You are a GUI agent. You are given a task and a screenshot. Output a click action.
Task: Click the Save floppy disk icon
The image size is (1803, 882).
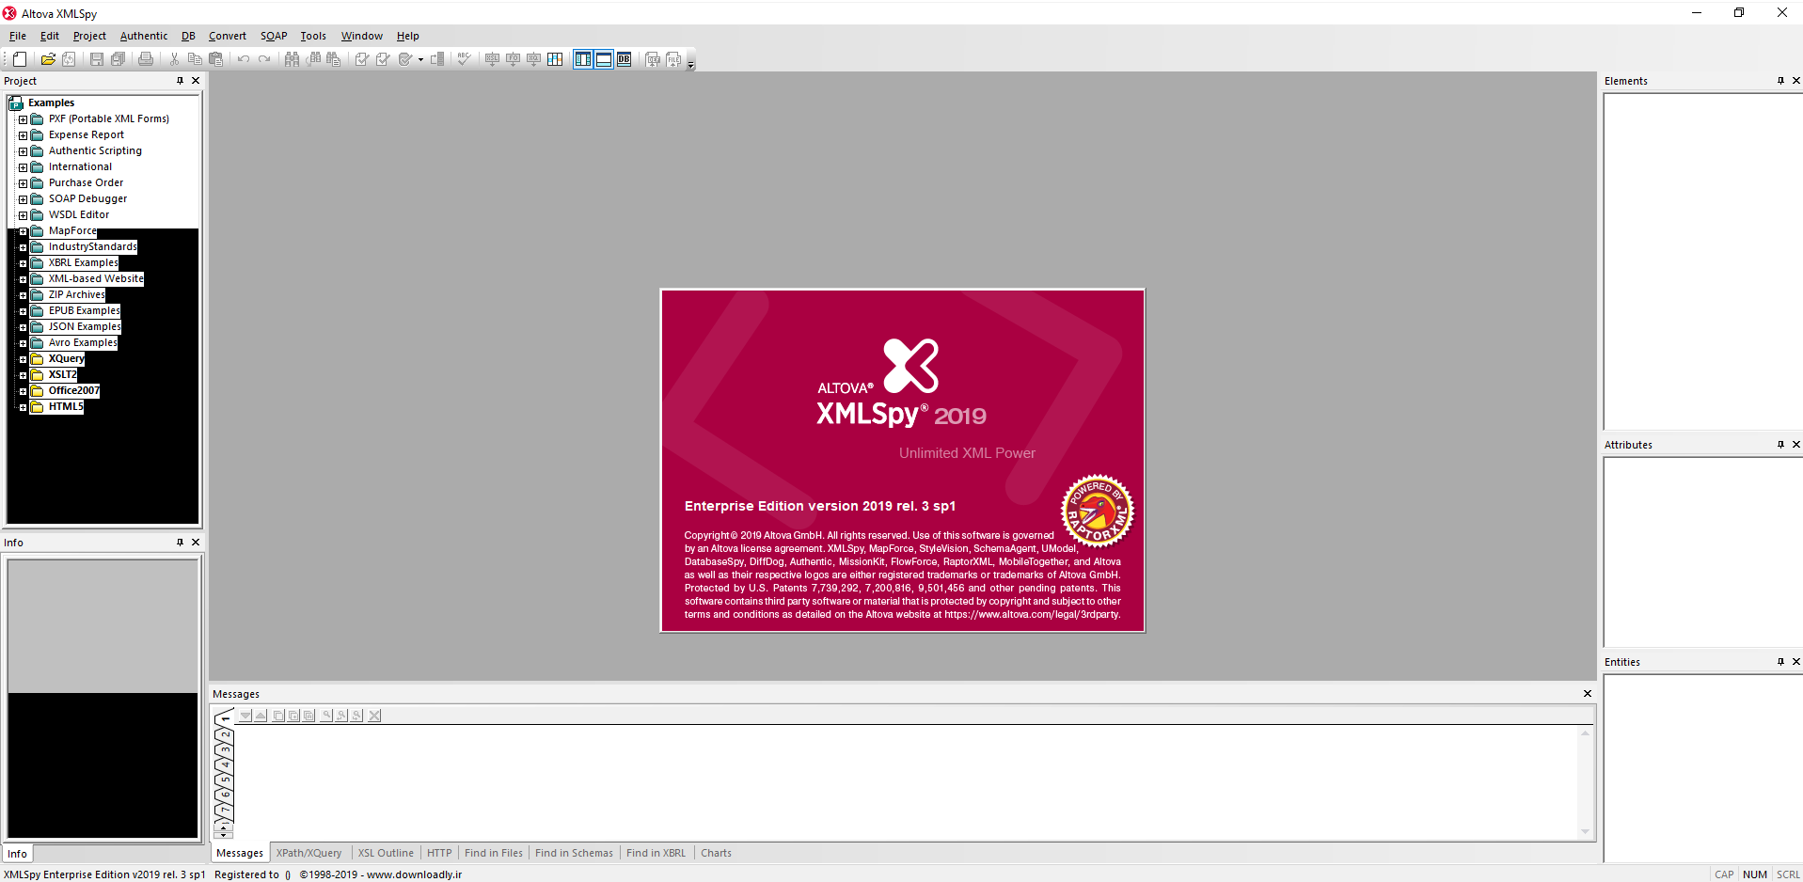97,59
